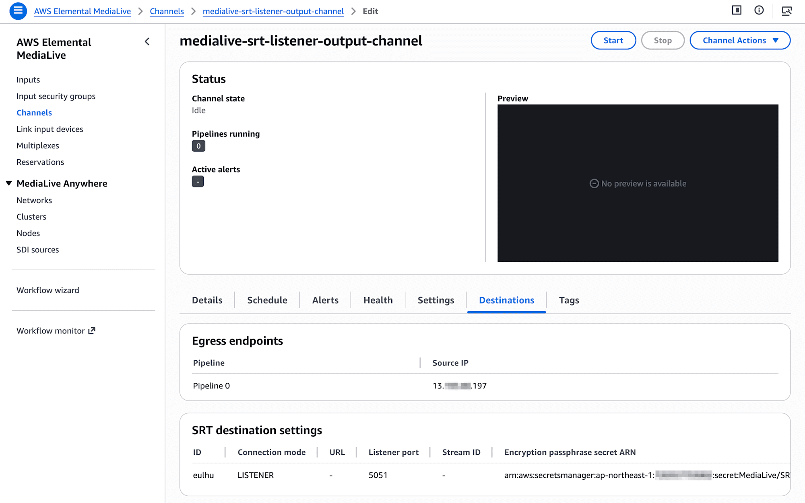The image size is (805, 503).
Task: Click the encryption passphrase secret ARN value
Action: 647,475
